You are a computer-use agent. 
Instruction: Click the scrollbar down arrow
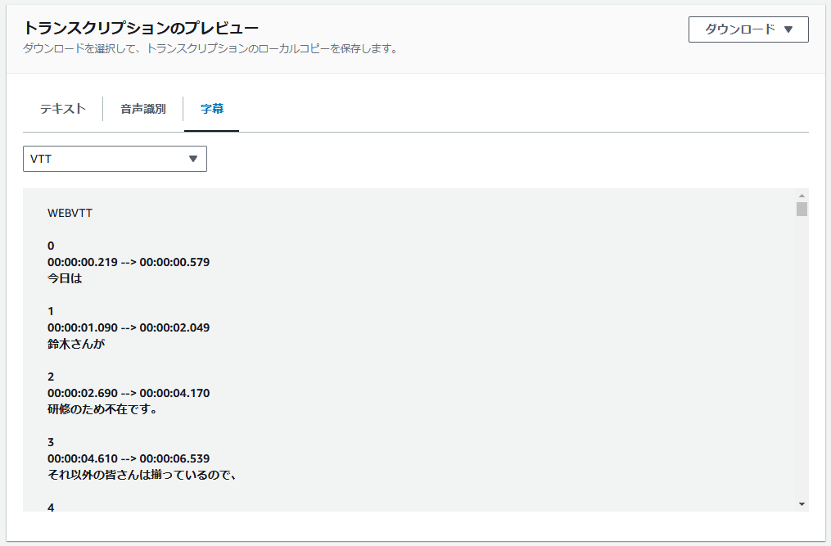pos(802,505)
